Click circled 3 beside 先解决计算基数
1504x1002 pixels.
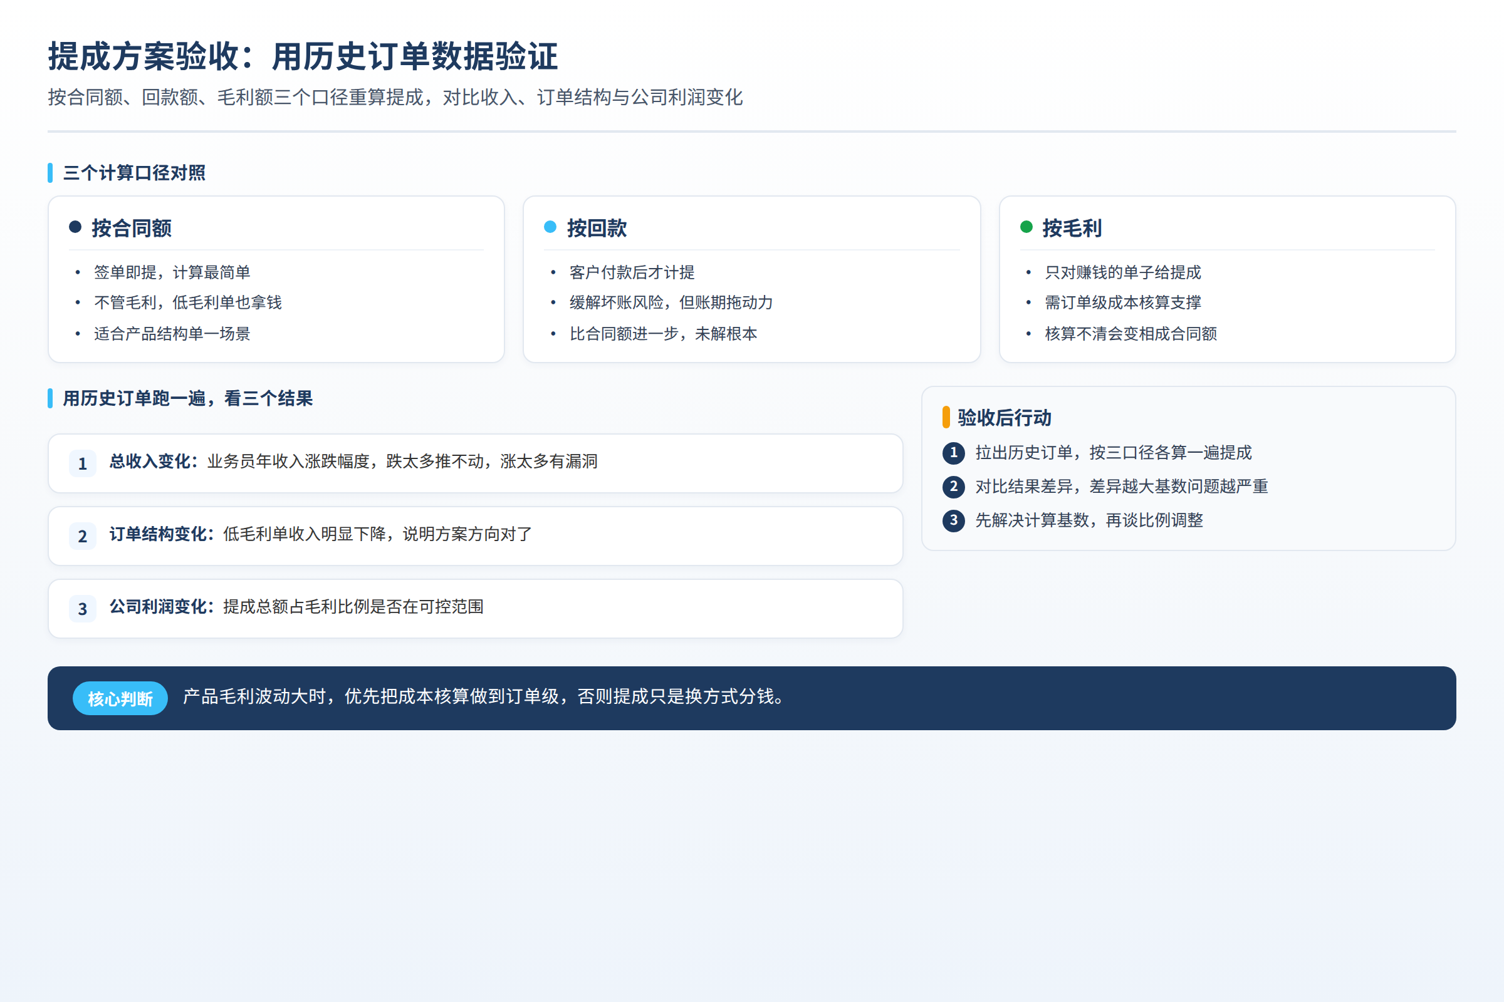click(x=953, y=521)
